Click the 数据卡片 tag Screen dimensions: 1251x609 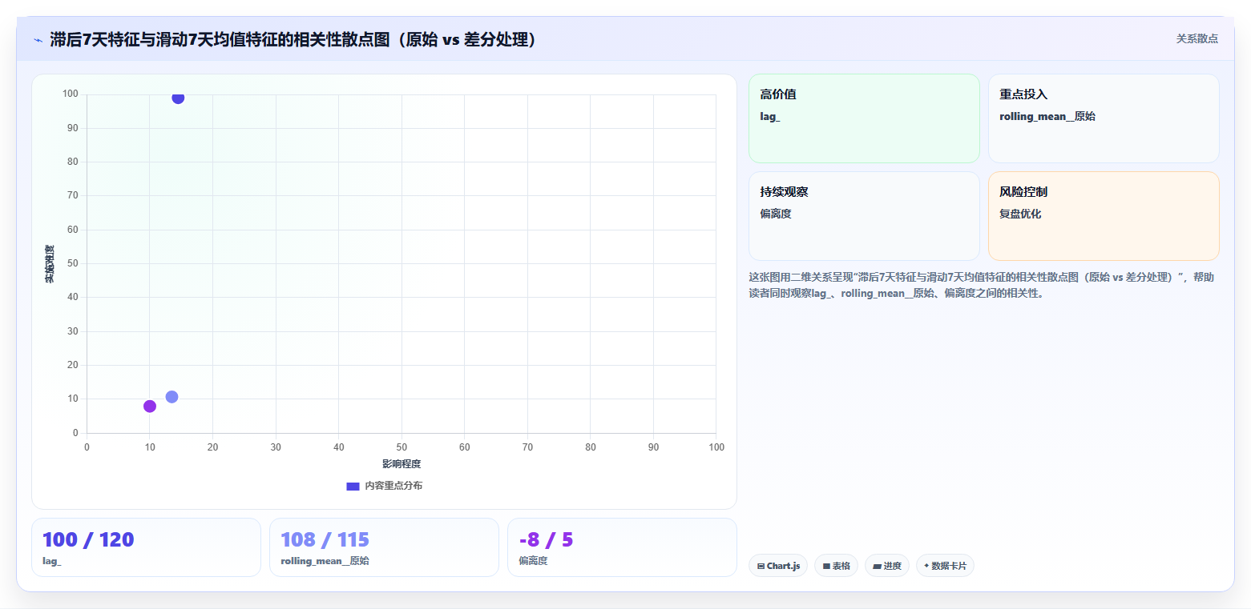(945, 566)
